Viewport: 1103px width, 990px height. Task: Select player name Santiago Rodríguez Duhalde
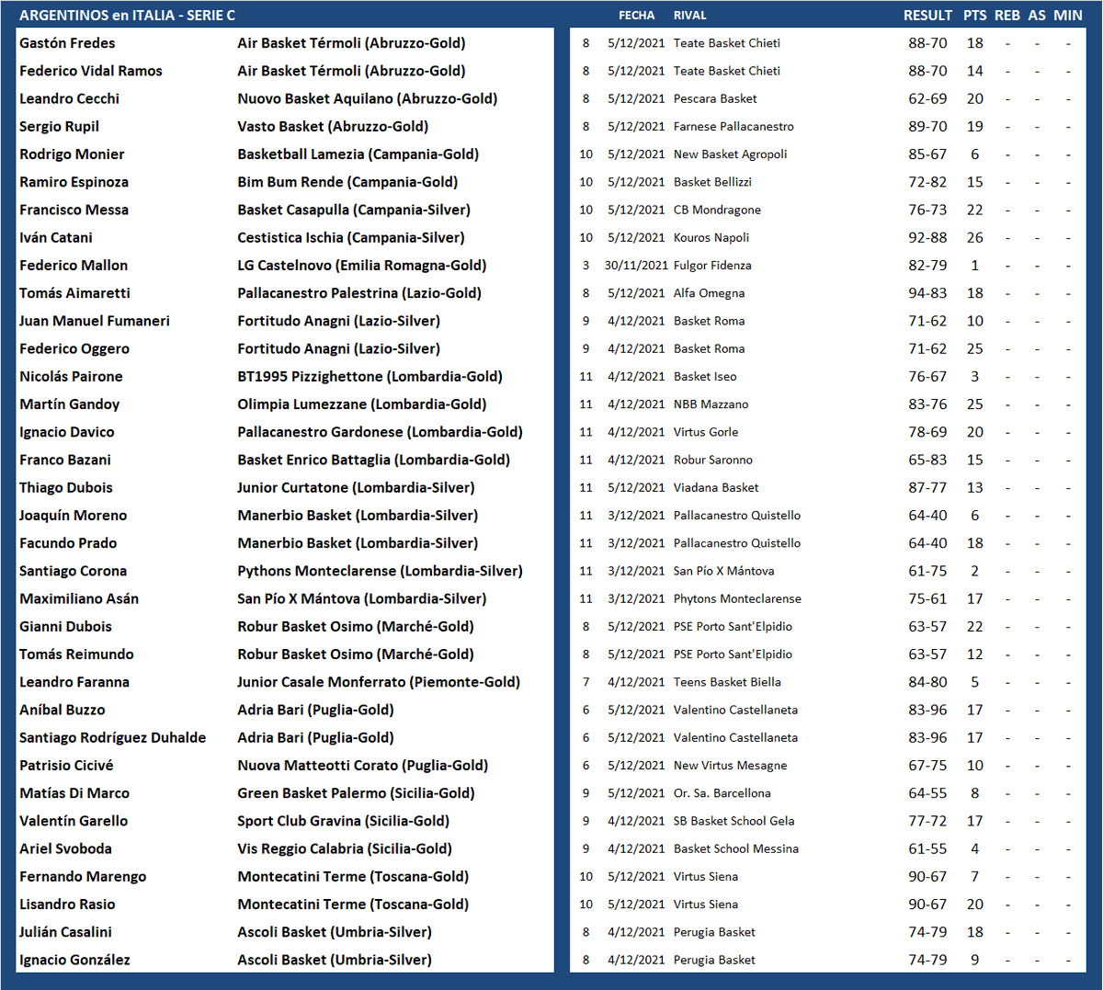click(112, 737)
